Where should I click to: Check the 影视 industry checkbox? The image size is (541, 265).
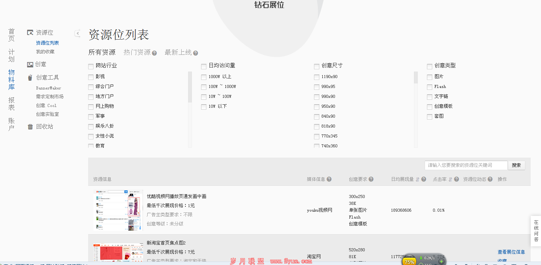(91, 77)
